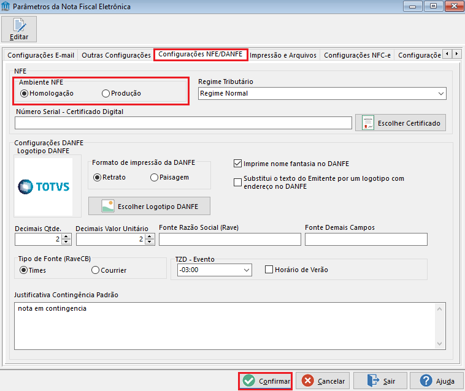This screenshot has height=391, width=465.
Task: Open the partially visible Configuraçõe tab
Action: pos(419,55)
